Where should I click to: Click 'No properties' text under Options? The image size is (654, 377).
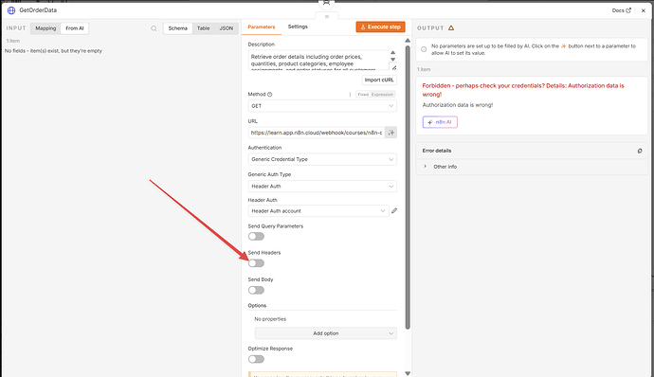click(270, 319)
